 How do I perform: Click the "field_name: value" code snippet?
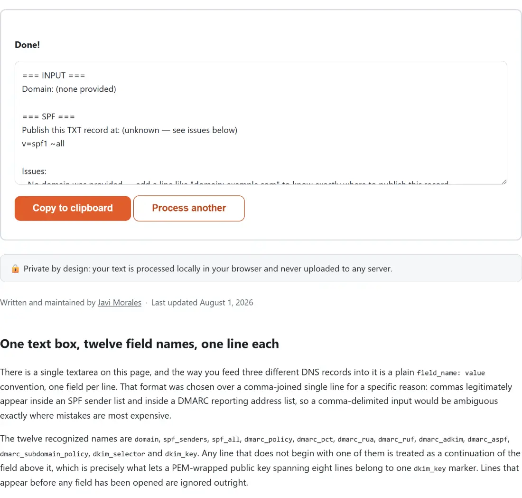451,373
